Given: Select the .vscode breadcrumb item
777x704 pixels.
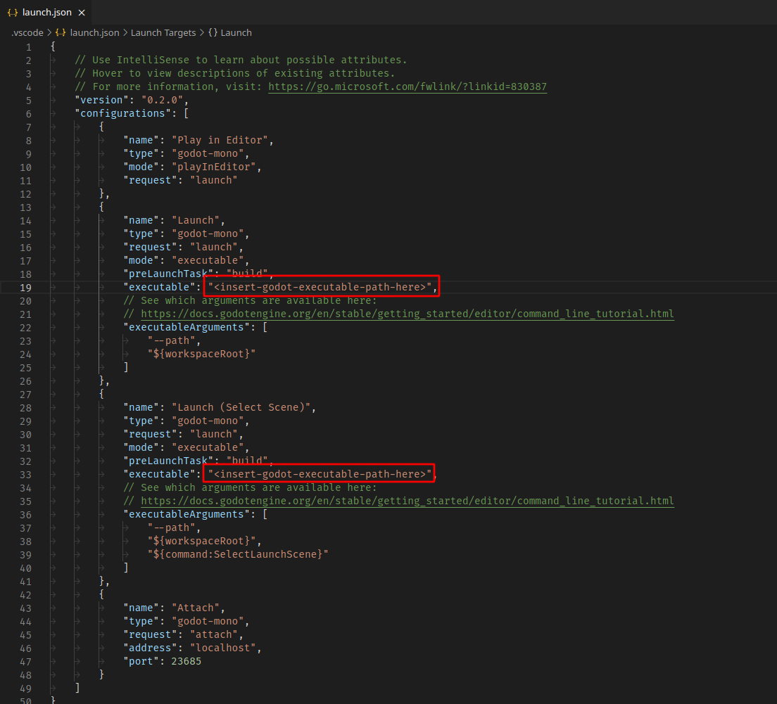Looking at the screenshot, I should click(26, 32).
